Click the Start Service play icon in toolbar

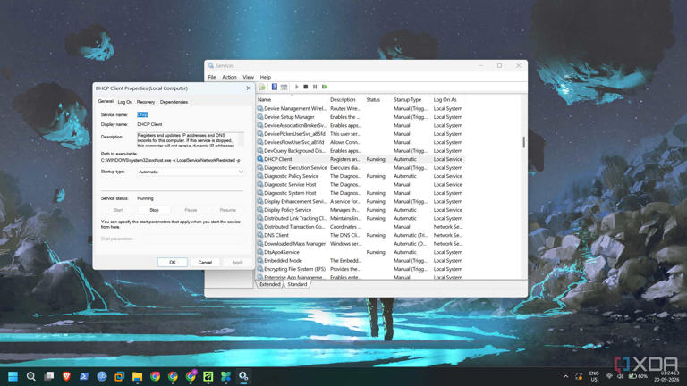(297, 87)
